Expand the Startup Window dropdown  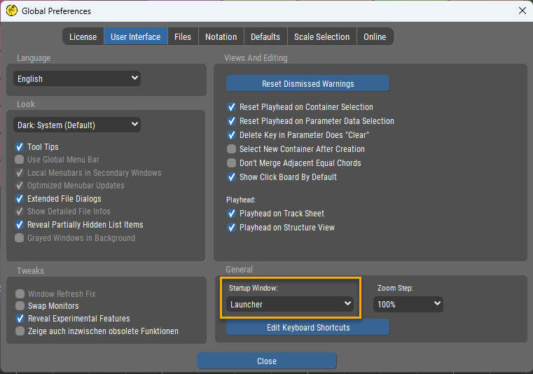coord(291,304)
